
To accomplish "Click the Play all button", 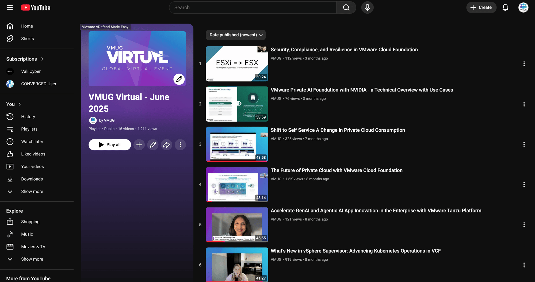I will point(110,145).
